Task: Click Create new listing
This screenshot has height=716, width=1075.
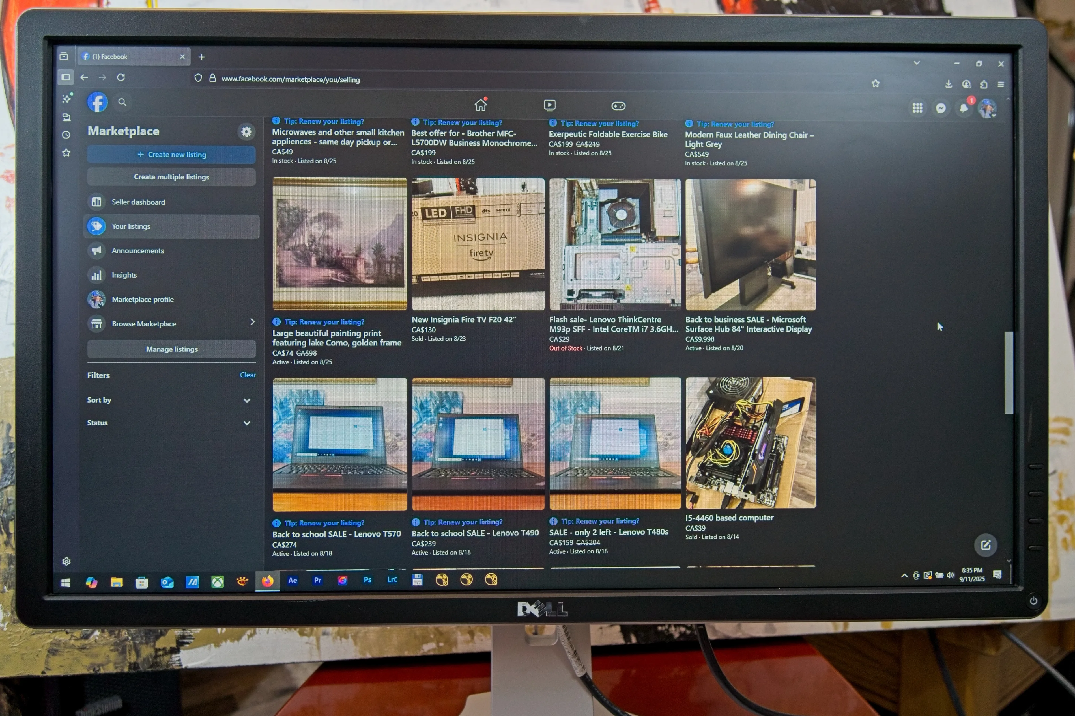Action: point(172,154)
